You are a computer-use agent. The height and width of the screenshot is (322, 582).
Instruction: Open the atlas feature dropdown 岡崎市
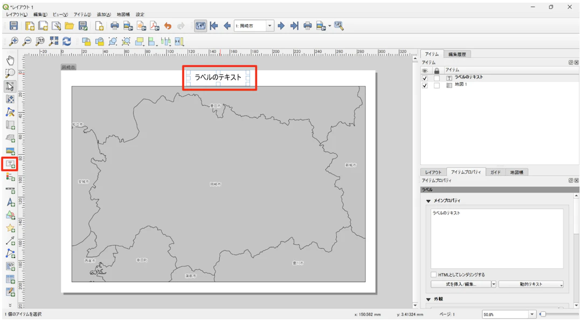coord(270,26)
